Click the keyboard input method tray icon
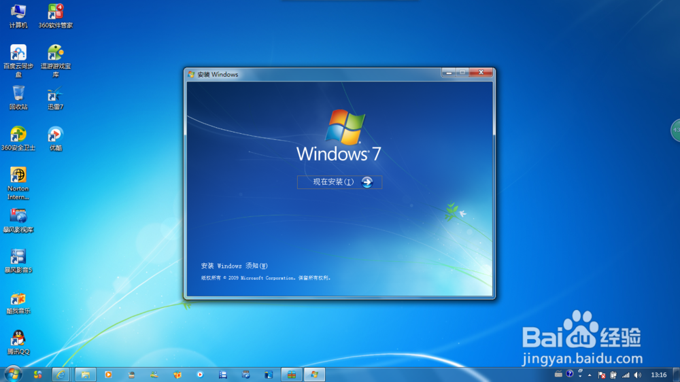The image size is (680, 382). point(558,374)
